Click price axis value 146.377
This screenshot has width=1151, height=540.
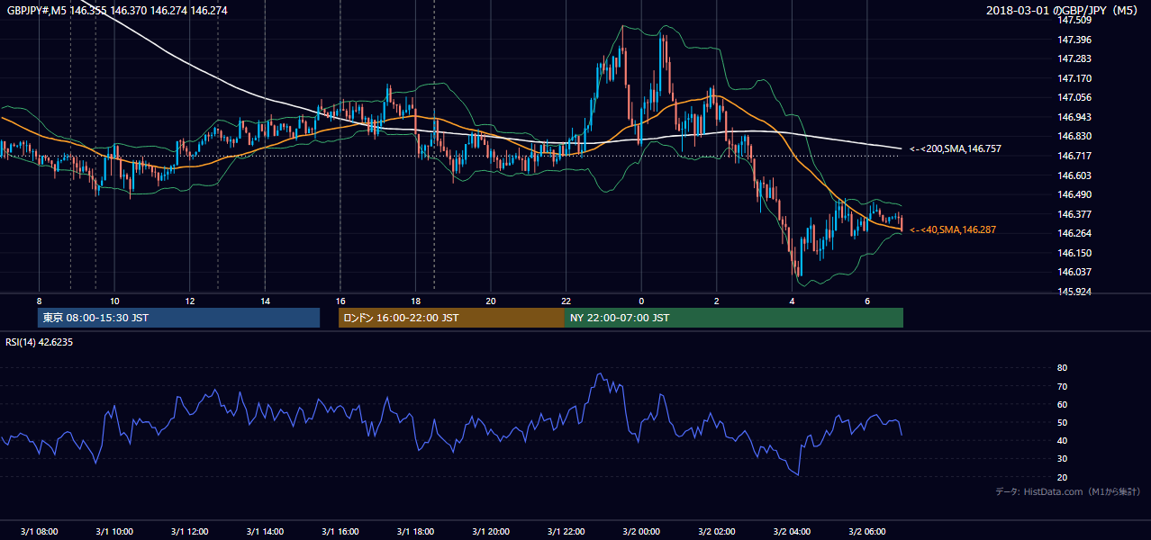[x=1074, y=214]
